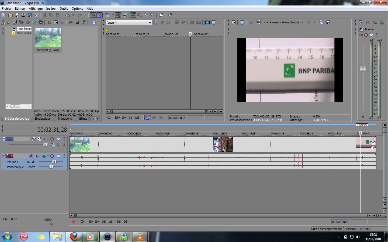
Task: Click the Master fader handle in the mixer
Action: pos(363,69)
